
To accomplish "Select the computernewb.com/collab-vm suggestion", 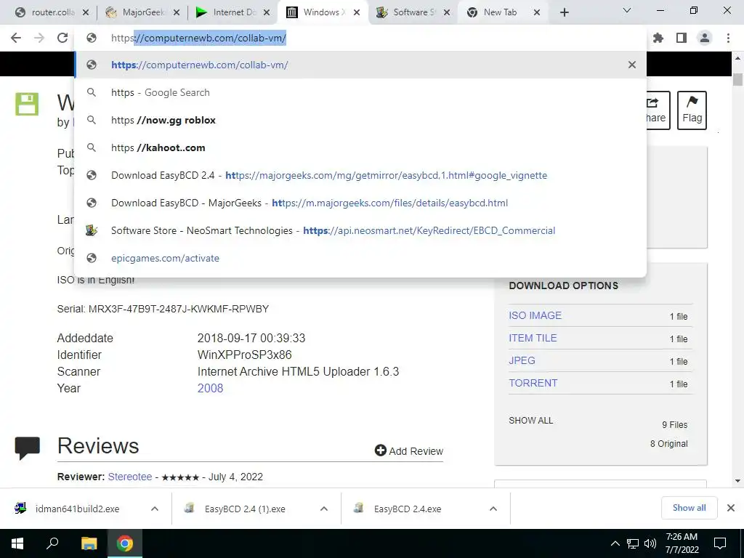I will click(x=360, y=65).
